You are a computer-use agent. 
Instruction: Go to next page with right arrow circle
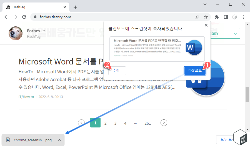(164, 123)
